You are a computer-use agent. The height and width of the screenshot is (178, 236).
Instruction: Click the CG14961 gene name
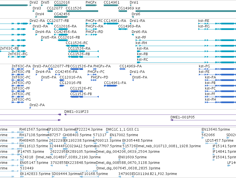(x=111, y=2)
